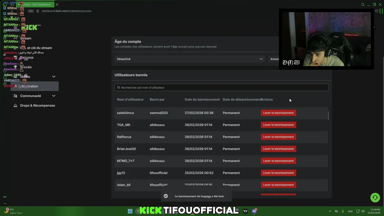Screen dimensions: 384x216
Task: Expand the Communauté sidebar section chevron
Action: coord(54,96)
